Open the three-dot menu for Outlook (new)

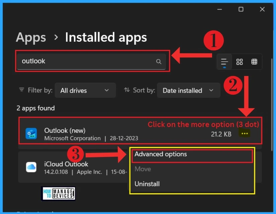click(x=245, y=134)
